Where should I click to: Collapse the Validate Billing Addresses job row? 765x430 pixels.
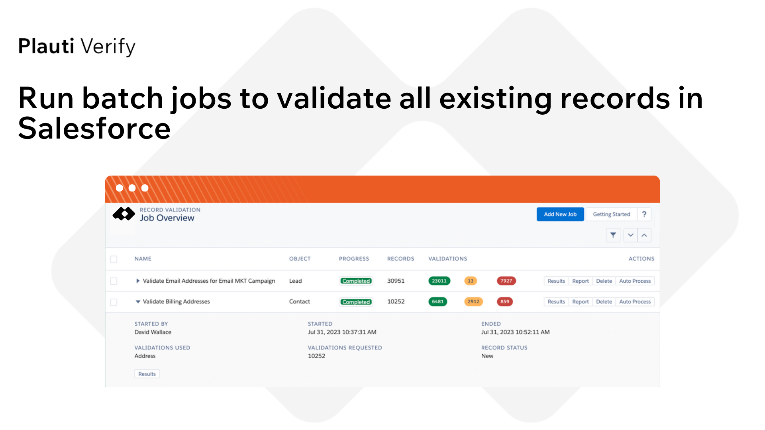click(x=138, y=302)
